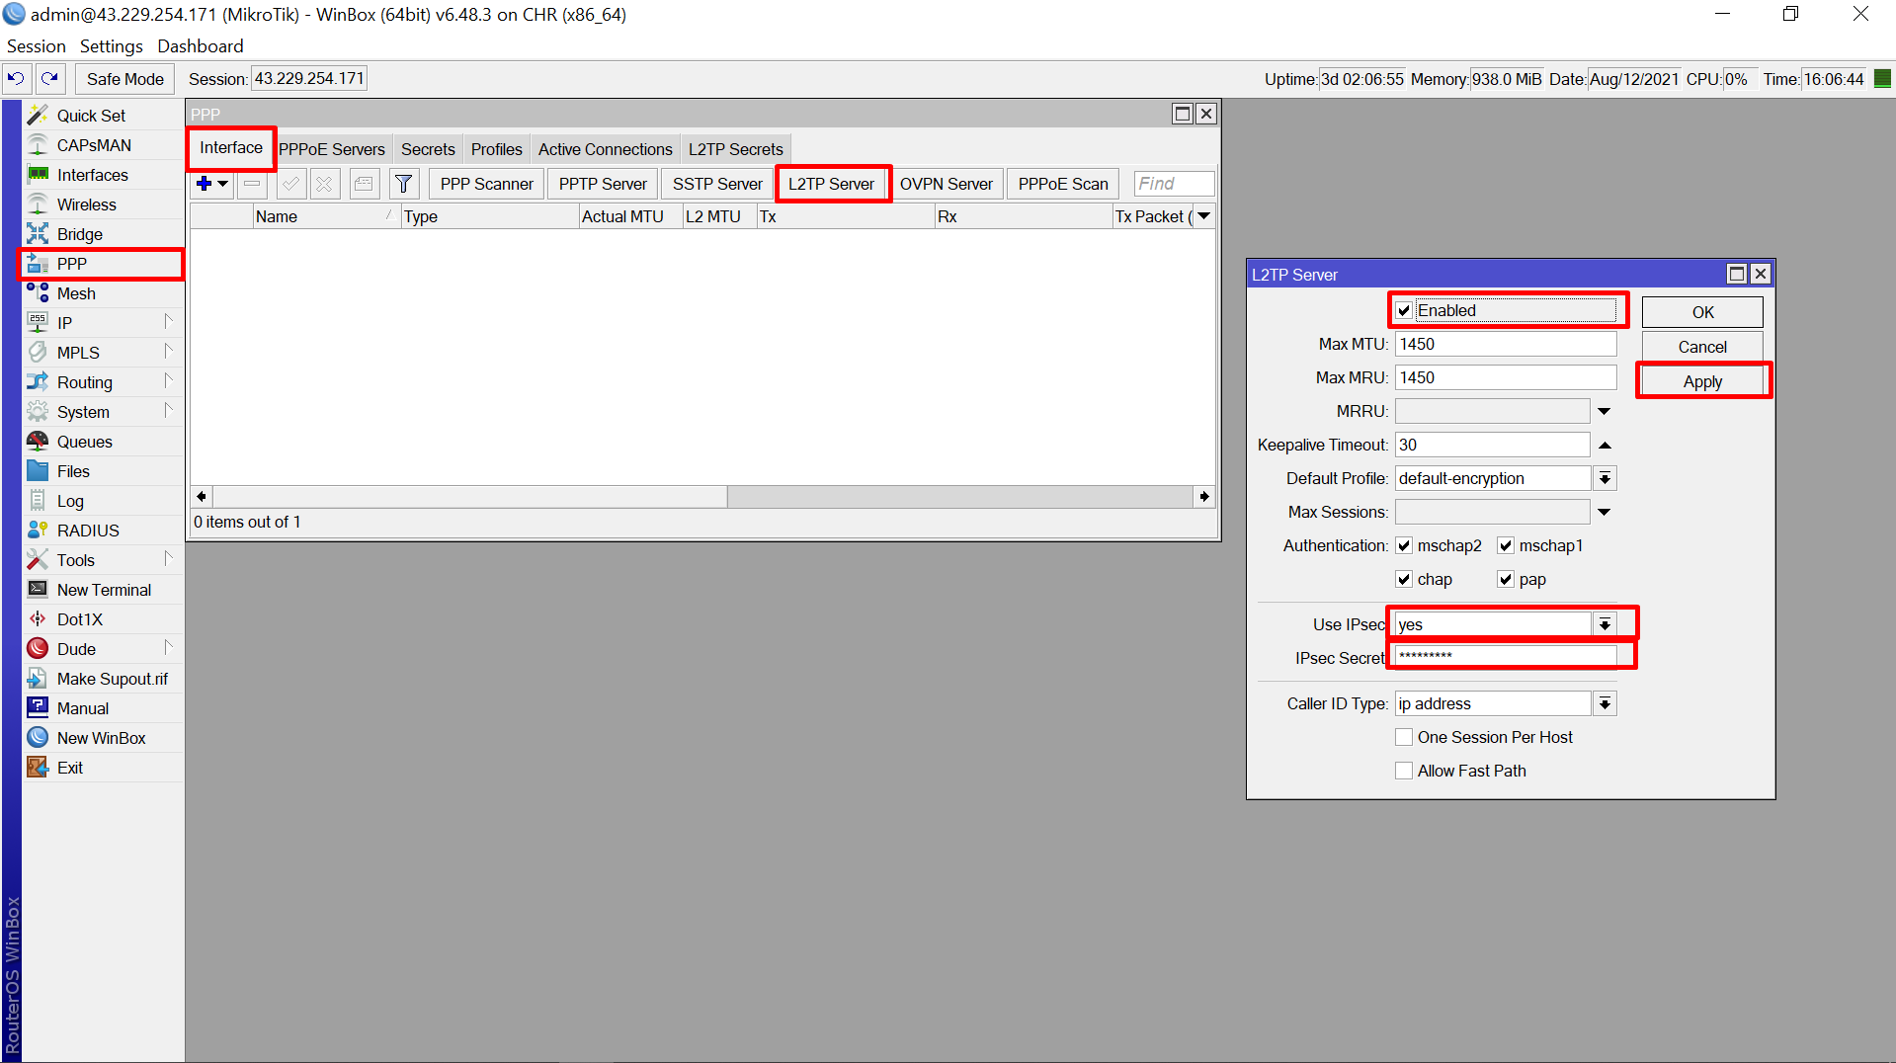
Task: Open the CAPsMAN menu icon
Action: (x=38, y=145)
